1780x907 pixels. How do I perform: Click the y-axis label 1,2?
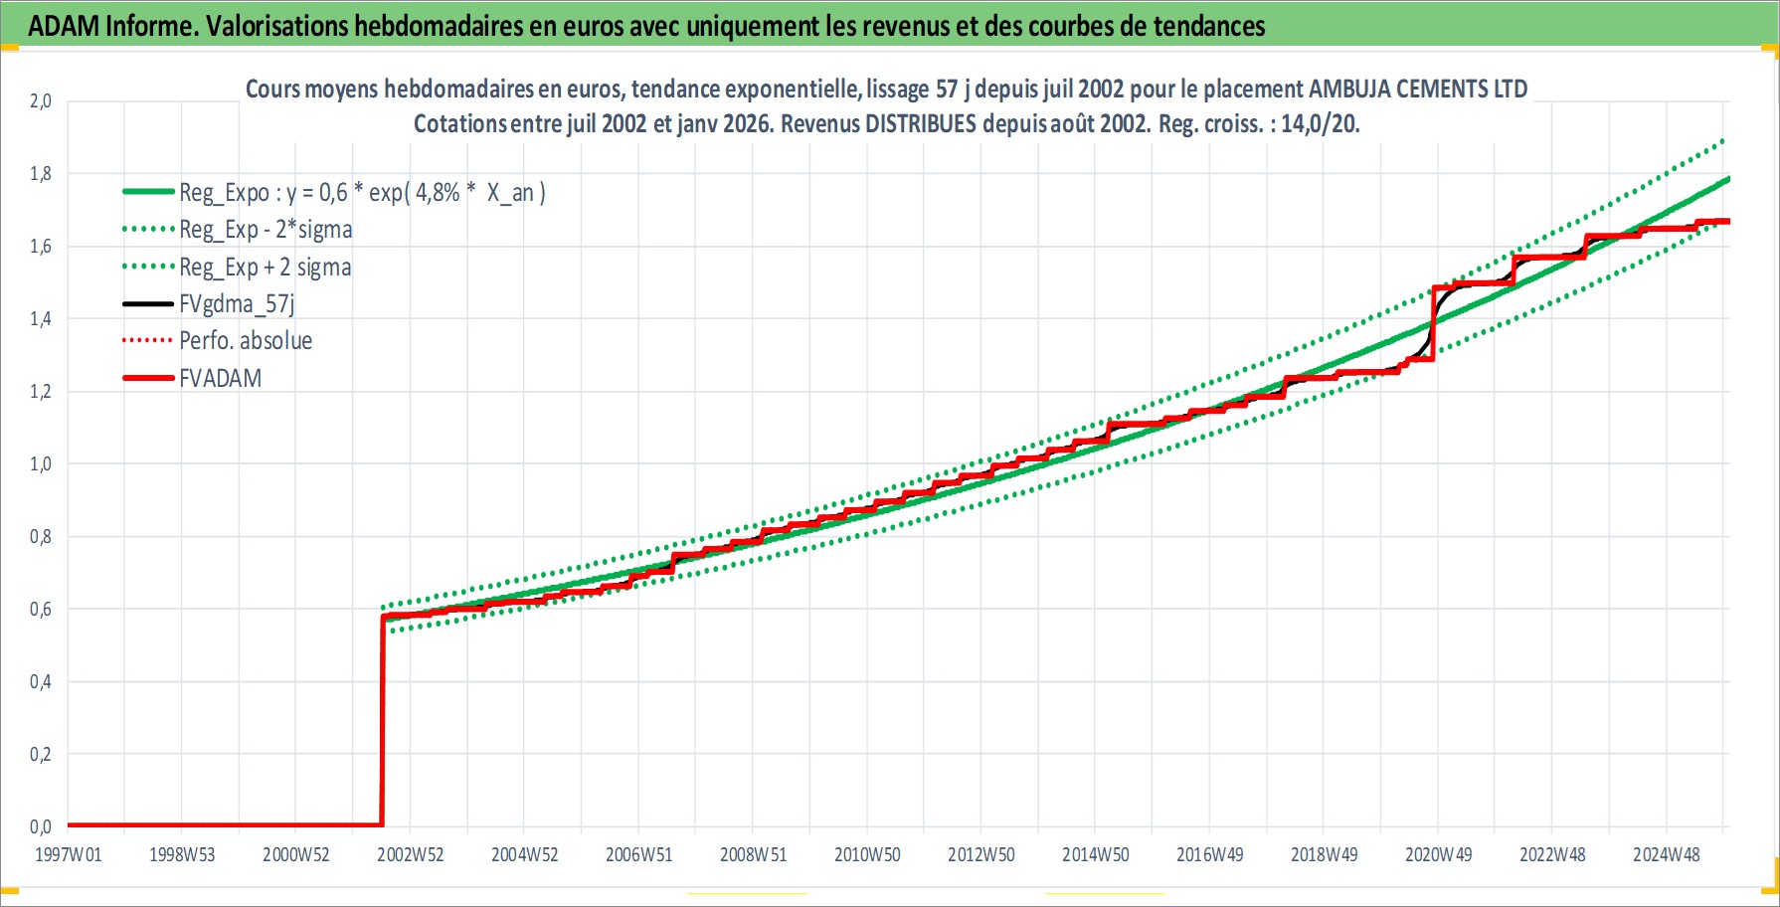tap(40, 391)
